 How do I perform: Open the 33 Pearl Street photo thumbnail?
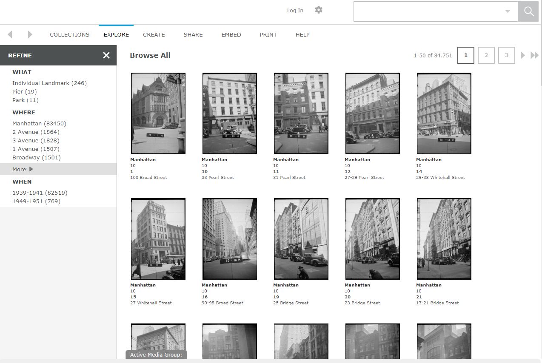[230, 113]
